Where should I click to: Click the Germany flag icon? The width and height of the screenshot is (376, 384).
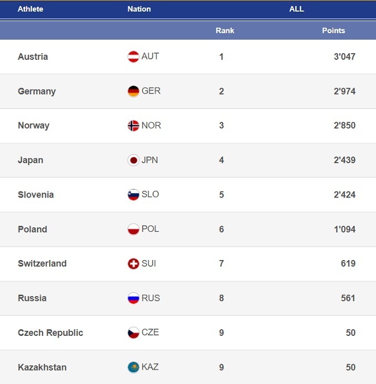133,91
